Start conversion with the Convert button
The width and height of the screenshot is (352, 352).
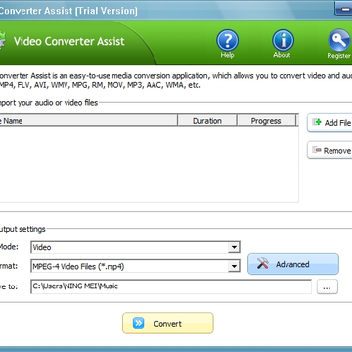pyautogui.click(x=168, y=323)
